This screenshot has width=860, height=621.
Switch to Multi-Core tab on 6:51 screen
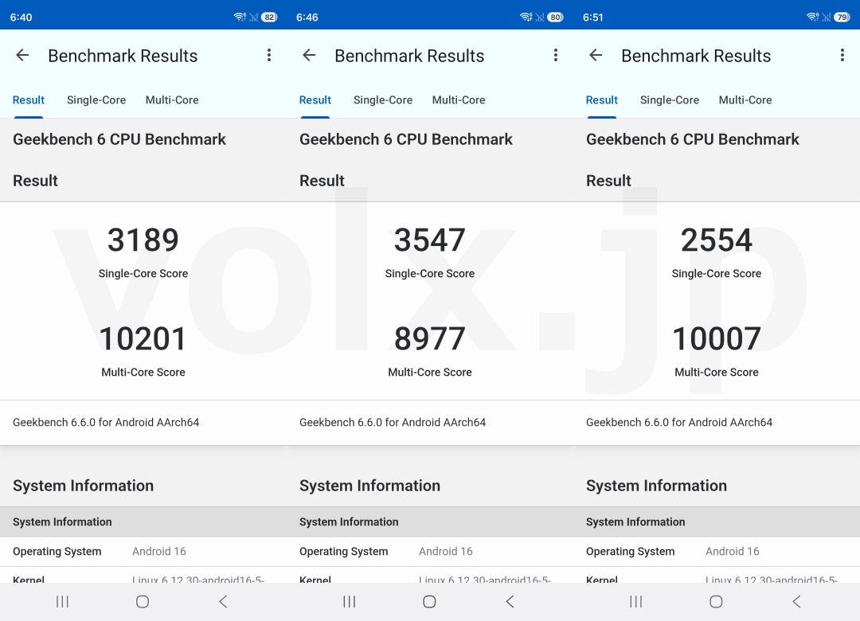click(x=745, y=100)
